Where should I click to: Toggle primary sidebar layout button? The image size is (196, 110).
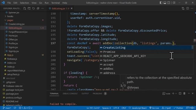161,3
